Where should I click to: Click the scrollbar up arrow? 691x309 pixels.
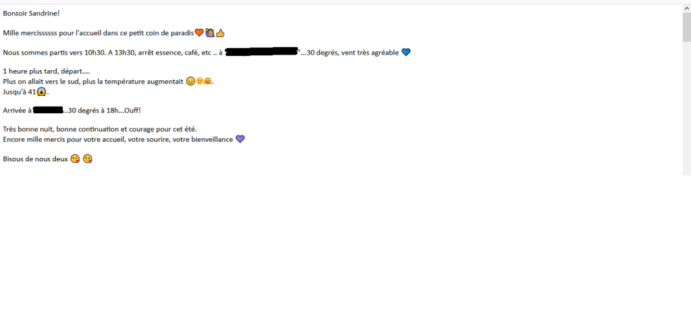point(686,9)
